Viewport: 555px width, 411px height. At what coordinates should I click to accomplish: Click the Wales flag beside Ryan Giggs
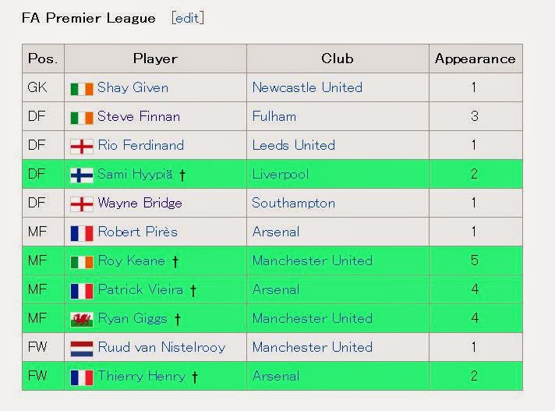82,320
